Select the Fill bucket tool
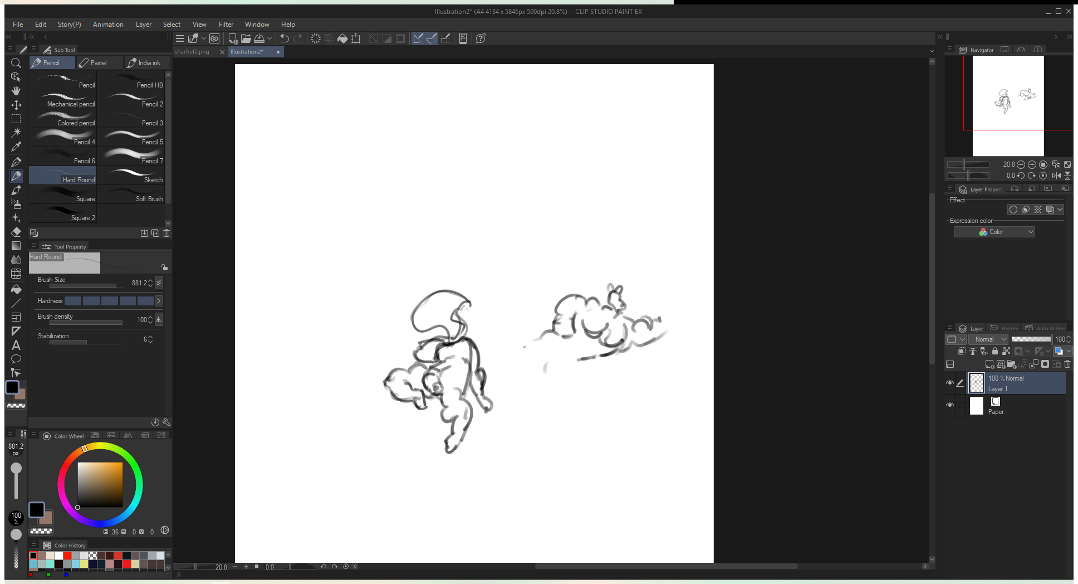1078x584 pixels. [16, 289]
